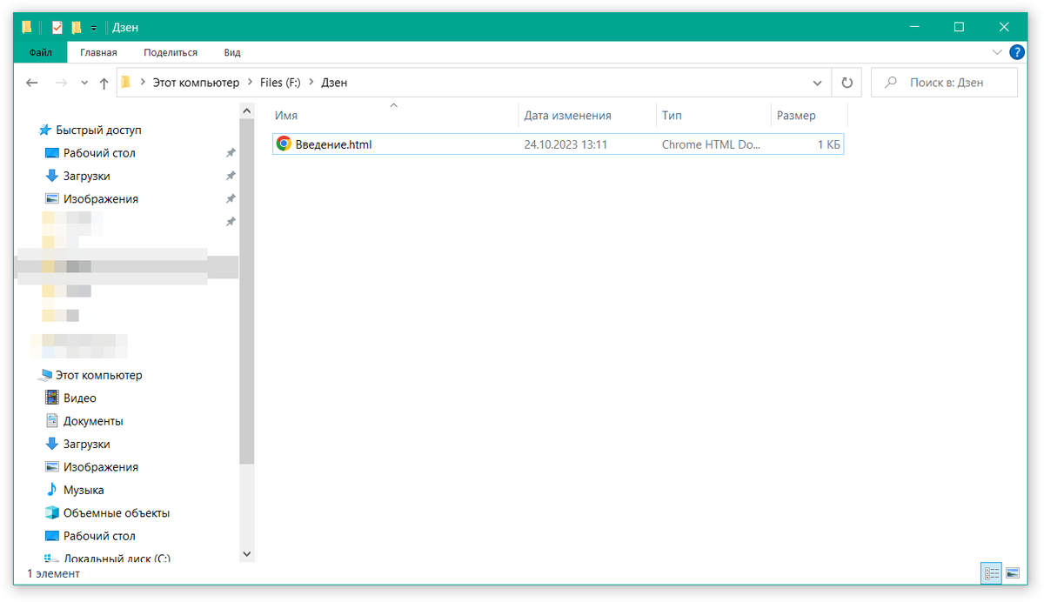This screenshot has height=602, width=1044.
Task: Click the search box Поиск в: Дзен
Action: pyautogui.click(x=944, y=83)
